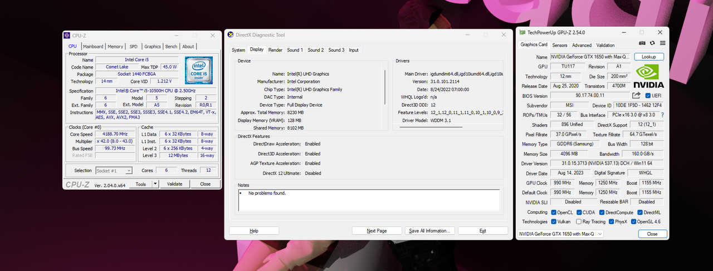Toggle the OpenCL checkbox
The image size is (713, 271).
point(554,212)
